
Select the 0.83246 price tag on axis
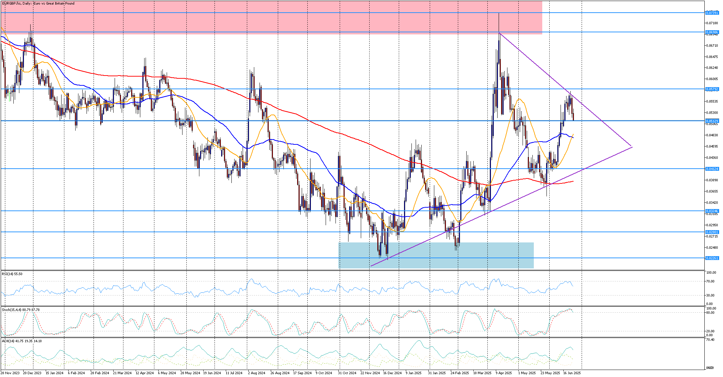(712, 211)
